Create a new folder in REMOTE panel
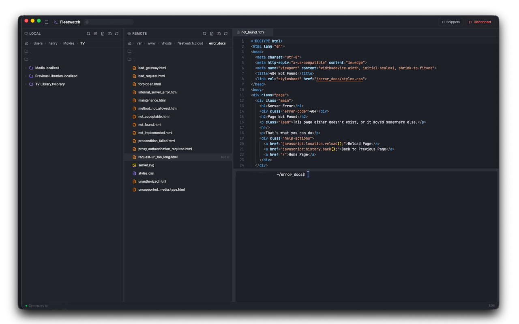Viewport: 519px width, 324px height. [x=219, y=34]
